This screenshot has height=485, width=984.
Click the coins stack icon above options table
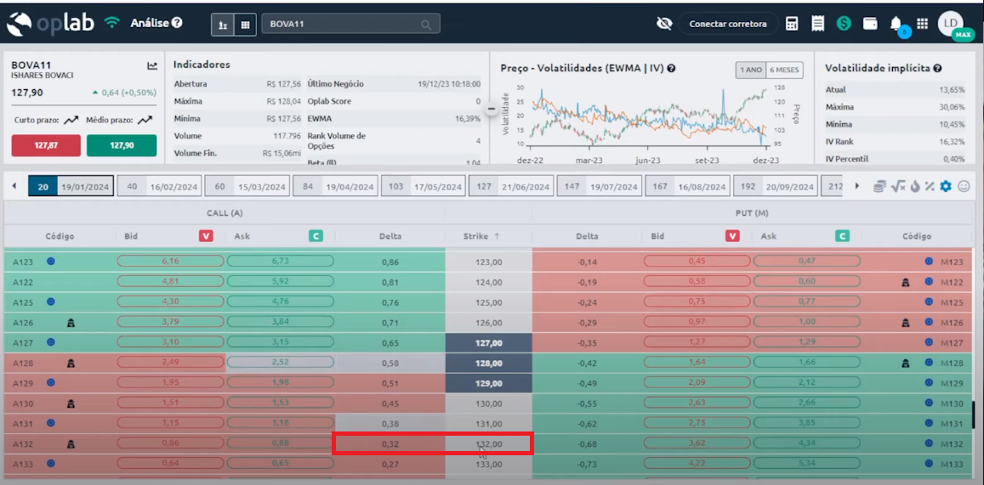879,186
